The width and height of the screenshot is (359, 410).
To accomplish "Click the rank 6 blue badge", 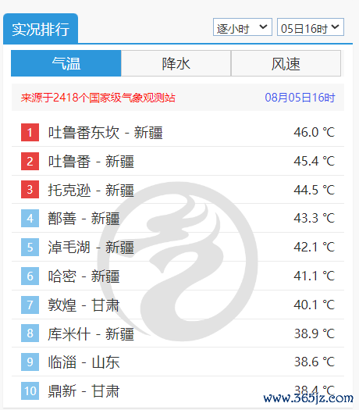I will 30,276.
